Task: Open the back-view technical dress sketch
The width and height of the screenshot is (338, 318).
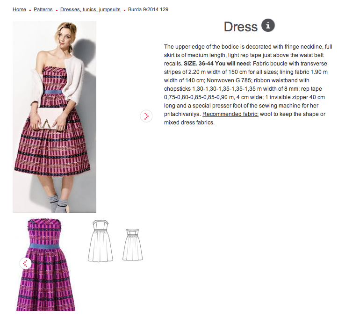Action: pos(133,245)
